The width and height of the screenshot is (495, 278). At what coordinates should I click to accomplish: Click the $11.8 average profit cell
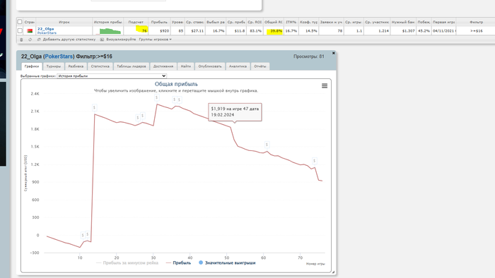pyautogui.click(x=236, y=30)
